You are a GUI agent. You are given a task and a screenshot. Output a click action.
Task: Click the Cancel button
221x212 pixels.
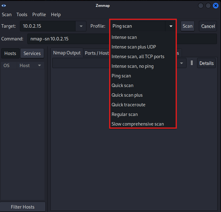coord(208,26)
